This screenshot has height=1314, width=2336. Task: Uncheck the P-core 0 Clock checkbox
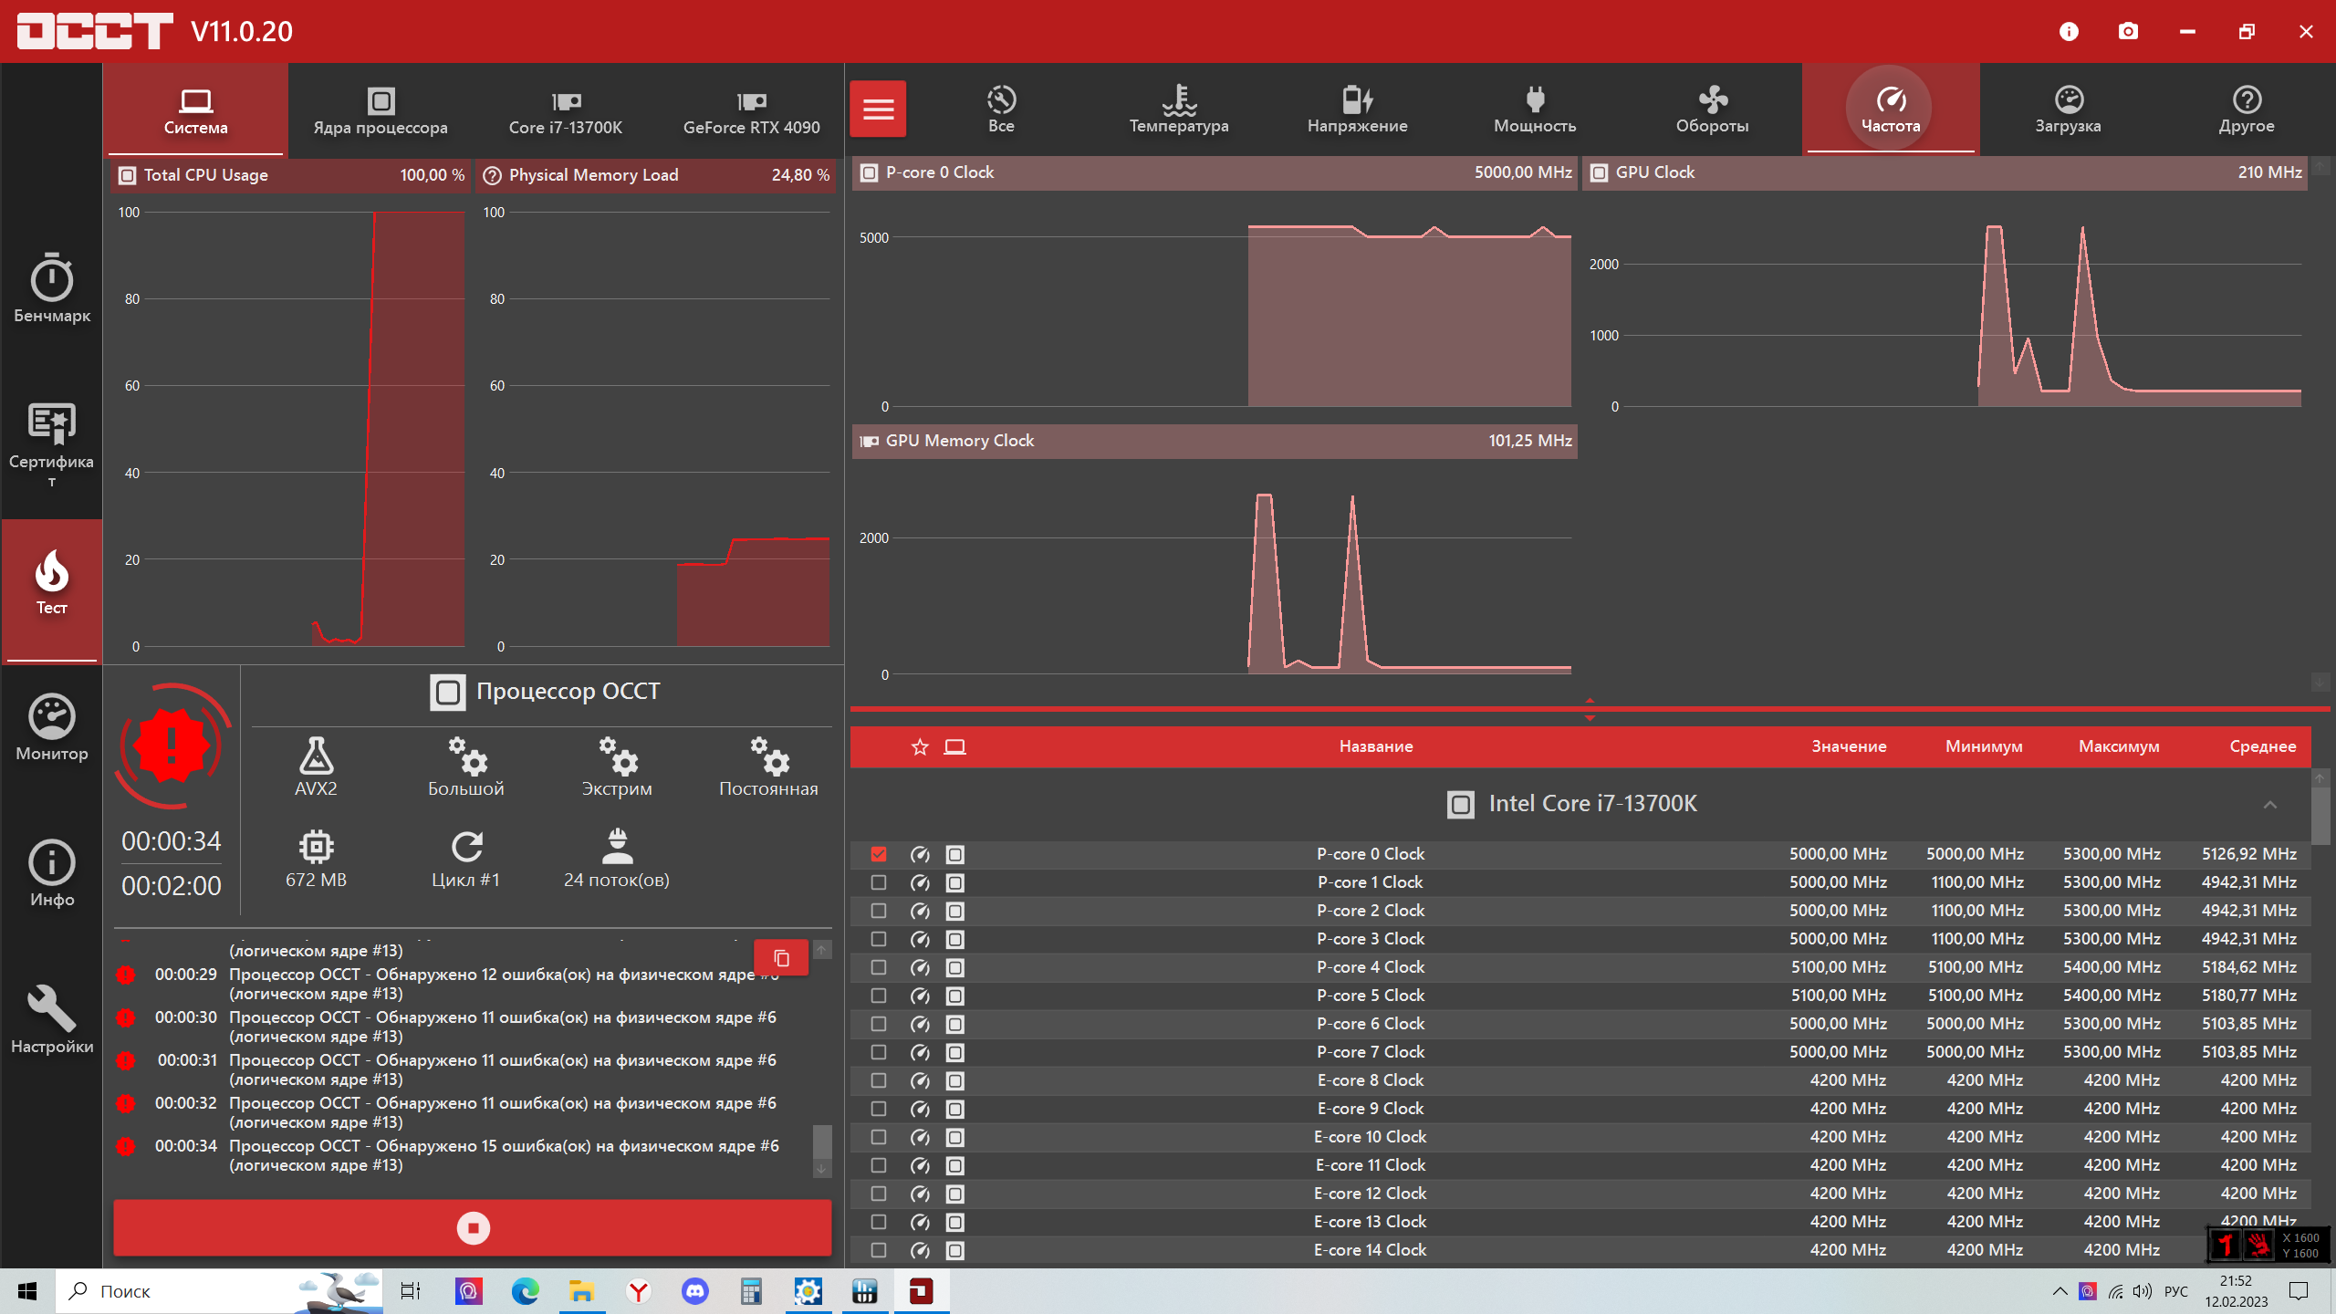pos(879,854)
